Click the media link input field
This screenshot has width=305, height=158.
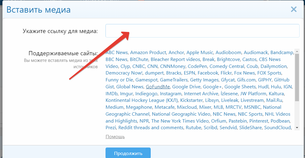point(202,31)
